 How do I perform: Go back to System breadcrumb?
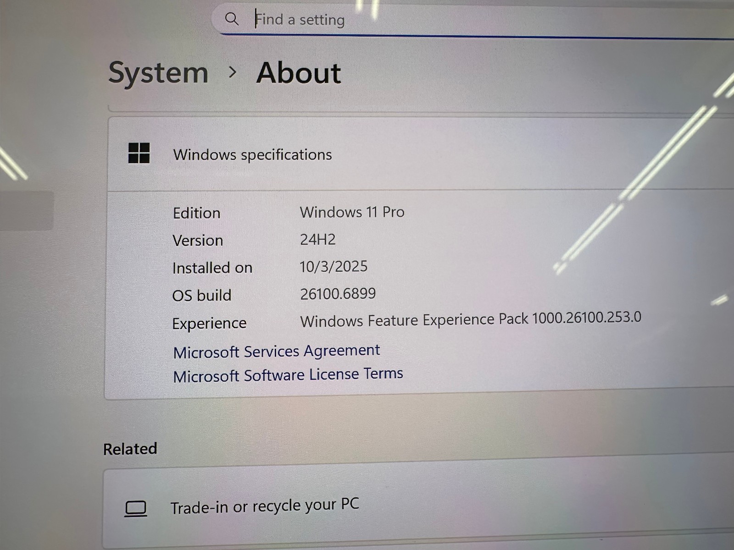[x=158, y=73]
